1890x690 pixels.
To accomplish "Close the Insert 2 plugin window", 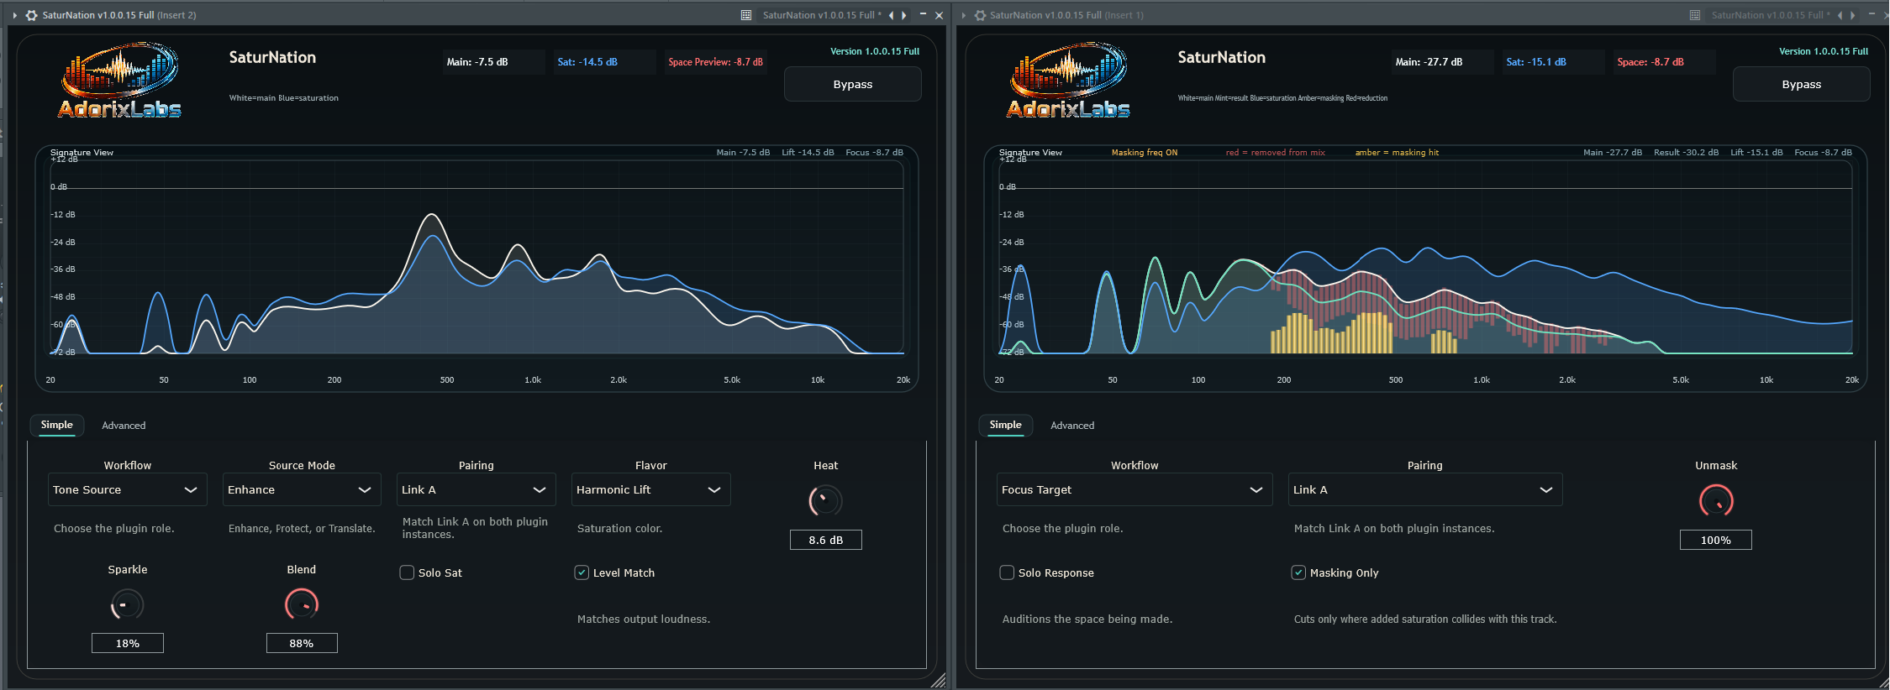I will [x=940, y=15].
